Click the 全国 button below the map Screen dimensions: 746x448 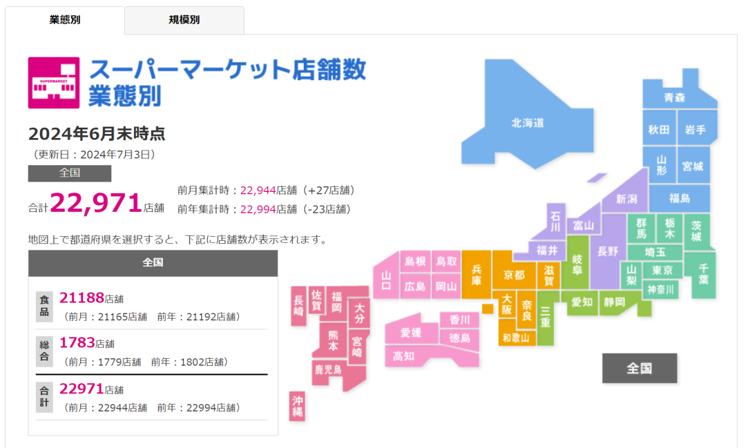tap(639, 368)
